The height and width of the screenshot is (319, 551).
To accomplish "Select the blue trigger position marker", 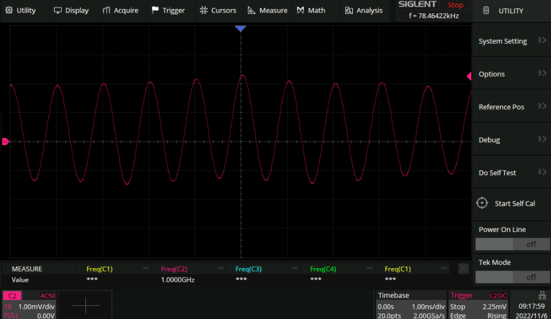I will tap(241, 29).
